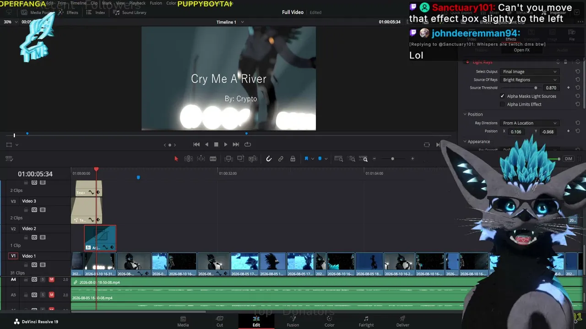Select the arrow Selection Mode tool
Viewport: 586px width, 329px height.
pos(176,159)
